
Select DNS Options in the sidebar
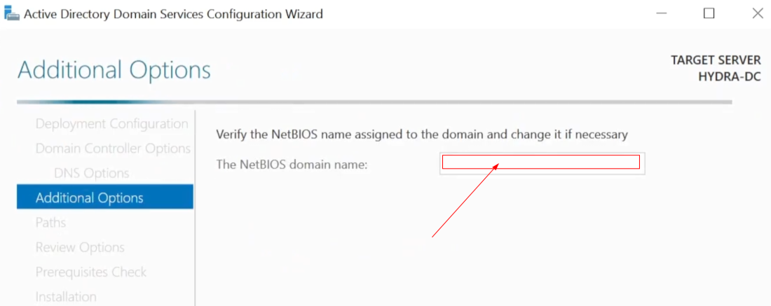coord(91,173)
